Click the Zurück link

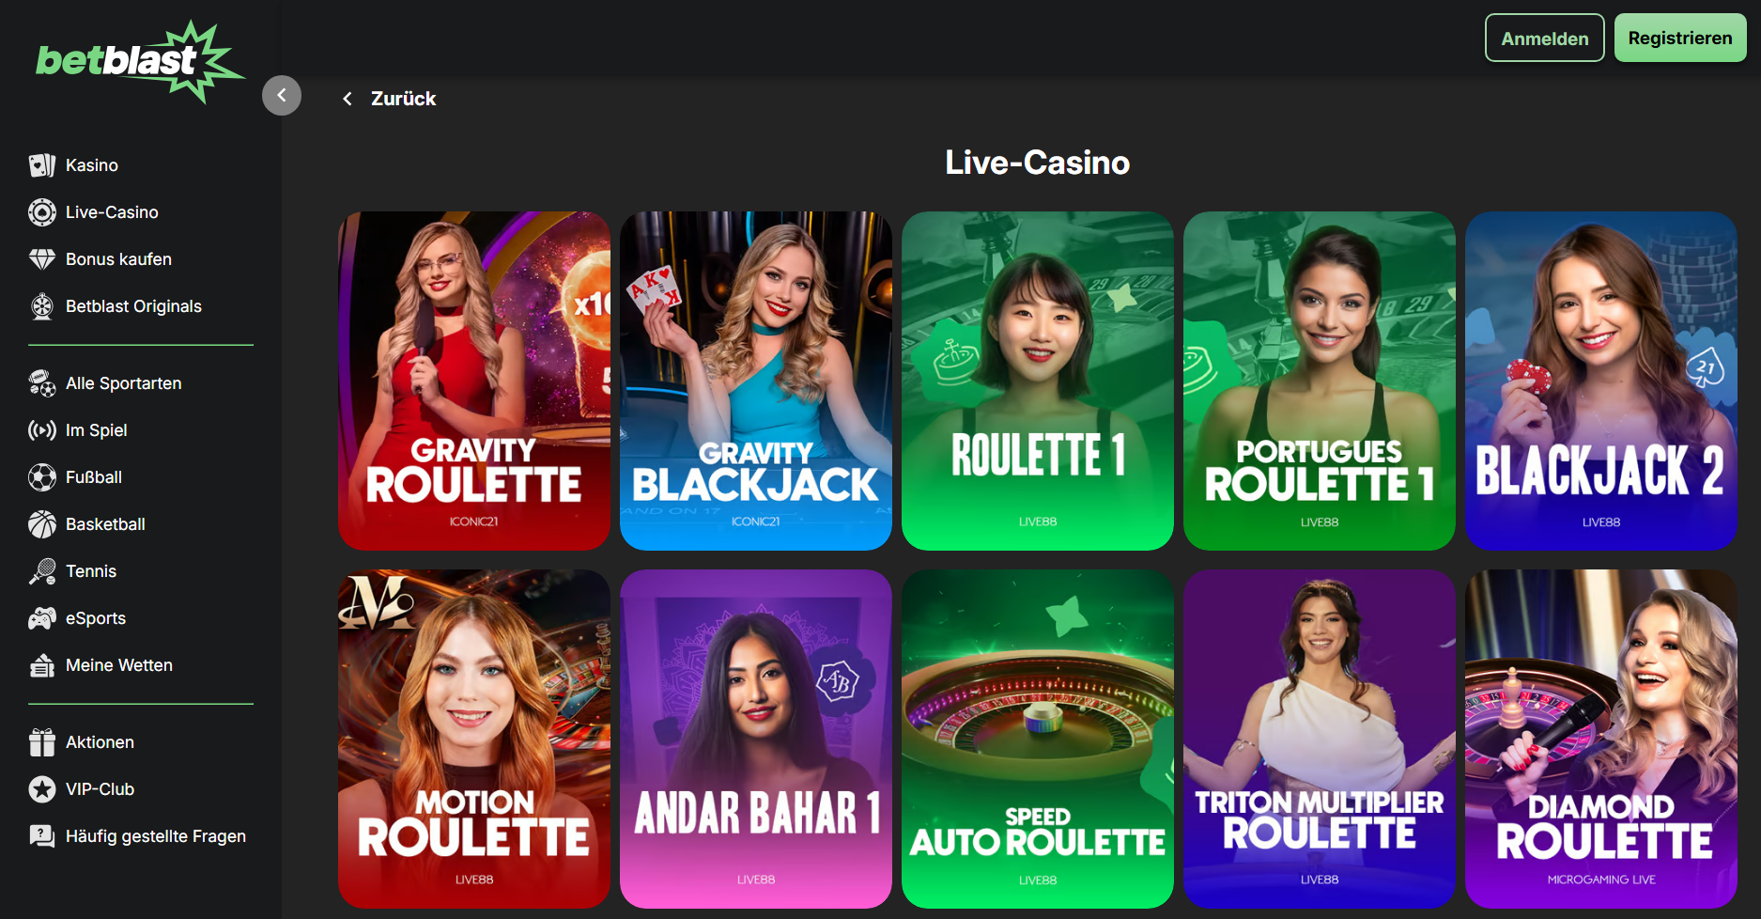point(403,98)
